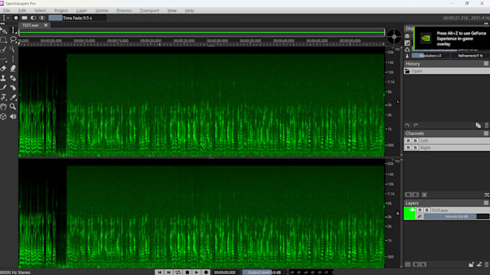This screenshot has width=490, height=275.
Task: Adjust the layer Volume slider
Action: pyautogui.click(x=456, y=217)
